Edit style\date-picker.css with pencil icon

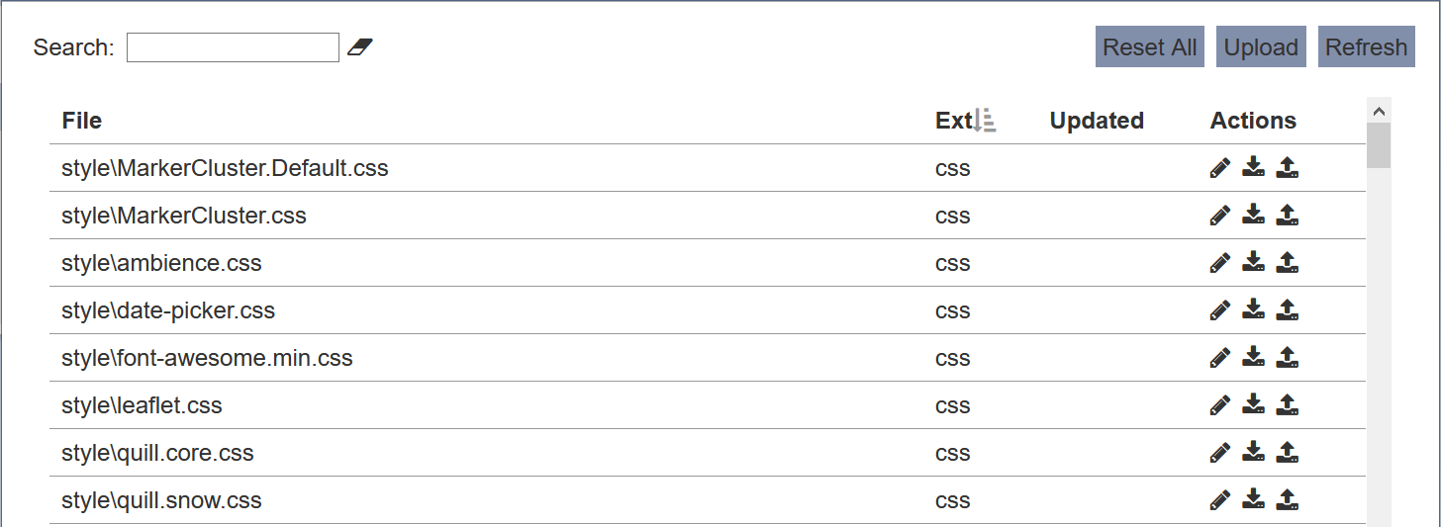1220,310
